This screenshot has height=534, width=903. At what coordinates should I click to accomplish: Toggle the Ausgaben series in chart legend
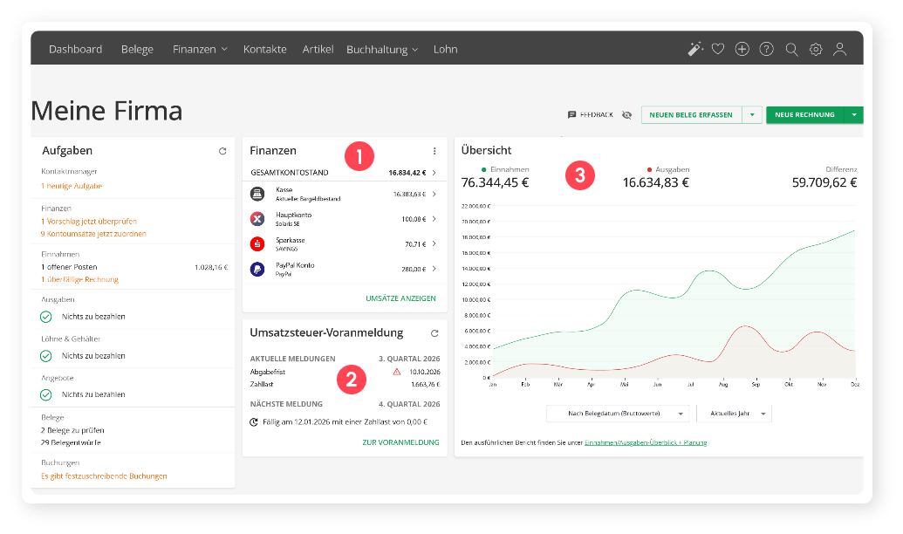click(667, 169)
